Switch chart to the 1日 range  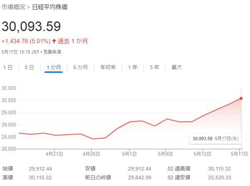[x=7, y=67]
